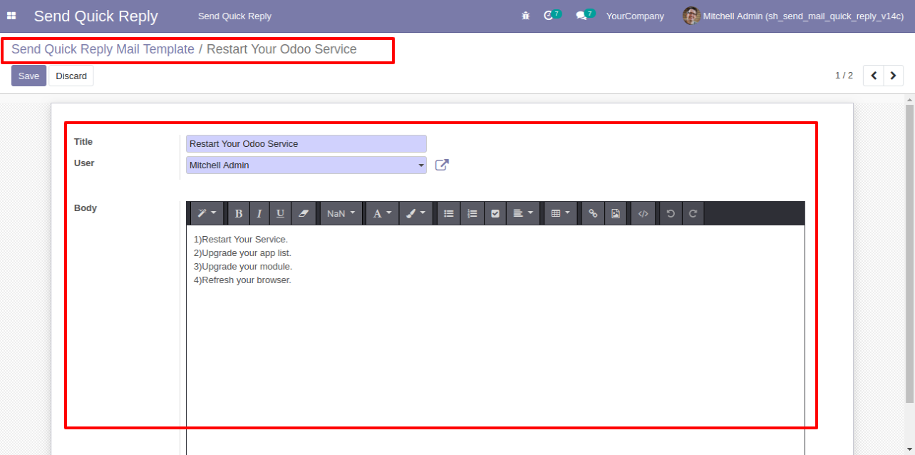Viewport: 915px width, 455px height.
Task: Go to previous record arrow
Action: point(874,76)
